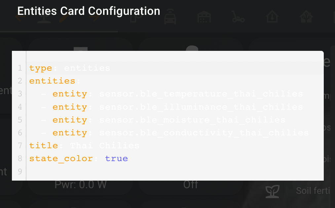The width and height of the screenshot is (335, 208).
Task: Click the sprout icon beside Soil ferti
Action: 273,191
